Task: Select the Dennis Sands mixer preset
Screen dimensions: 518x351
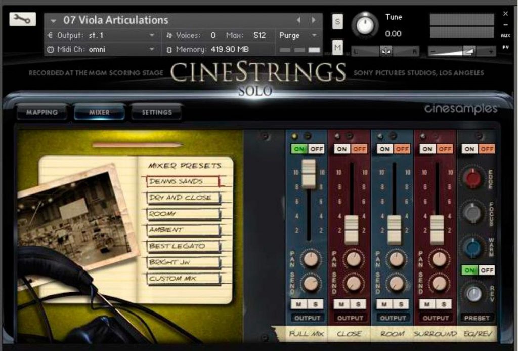Action: pos(183,181)
